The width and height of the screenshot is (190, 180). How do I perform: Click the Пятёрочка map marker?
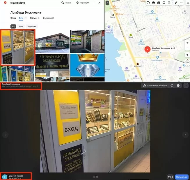[152, 12]
